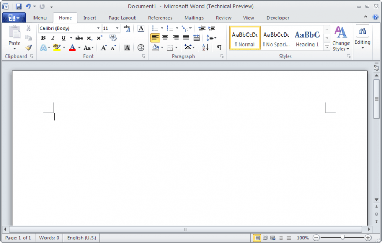Apply red font color
The width and height of the screenshot is (382, 243).
(x=72, y=48)
